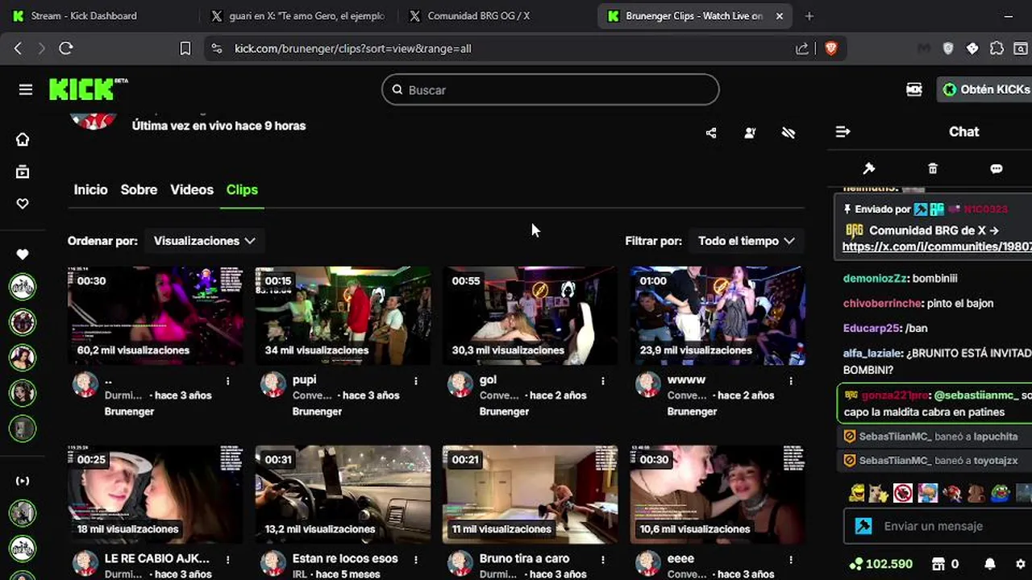Screen dimensions: 1032x580
Task: Click the speech bubble icon in chat header
Action: (997, 168)
